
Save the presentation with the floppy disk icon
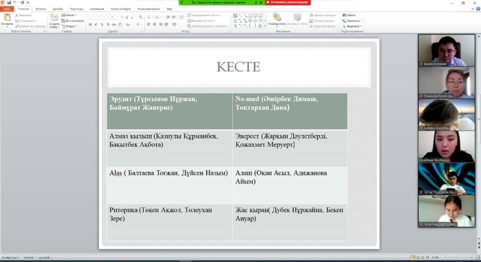coord(9,3)
